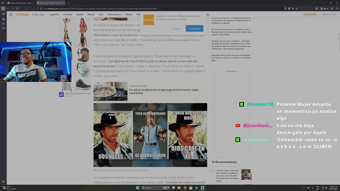Open 'El juicio fue una obra colectiva' headline

(231, 45)
